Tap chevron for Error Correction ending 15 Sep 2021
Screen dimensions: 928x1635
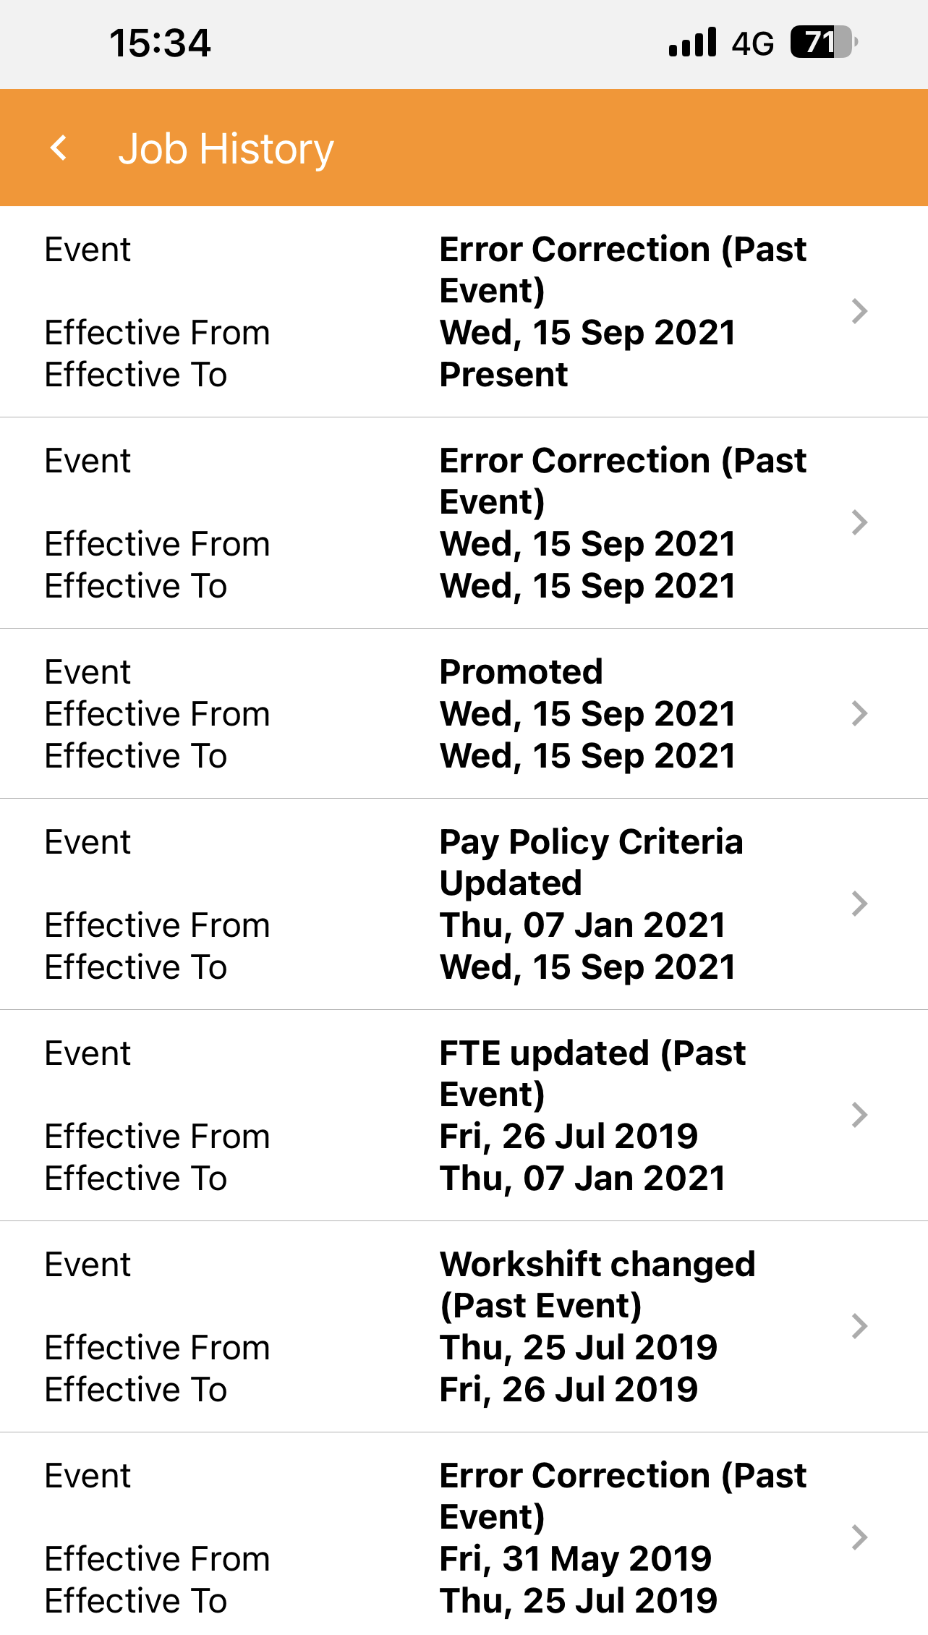[859, 522]
